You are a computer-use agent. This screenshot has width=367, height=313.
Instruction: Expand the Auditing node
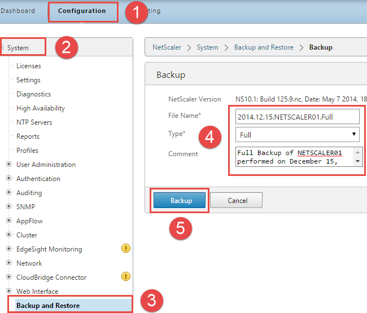[8, 192]
